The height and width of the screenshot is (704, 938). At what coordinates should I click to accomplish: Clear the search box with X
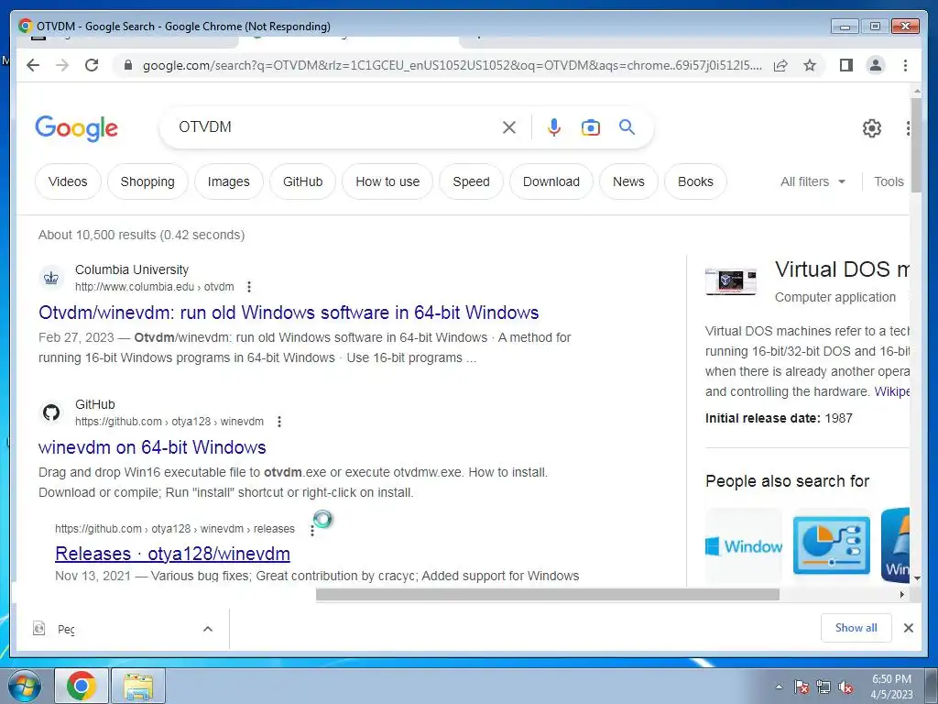click(x=509, y=127)
